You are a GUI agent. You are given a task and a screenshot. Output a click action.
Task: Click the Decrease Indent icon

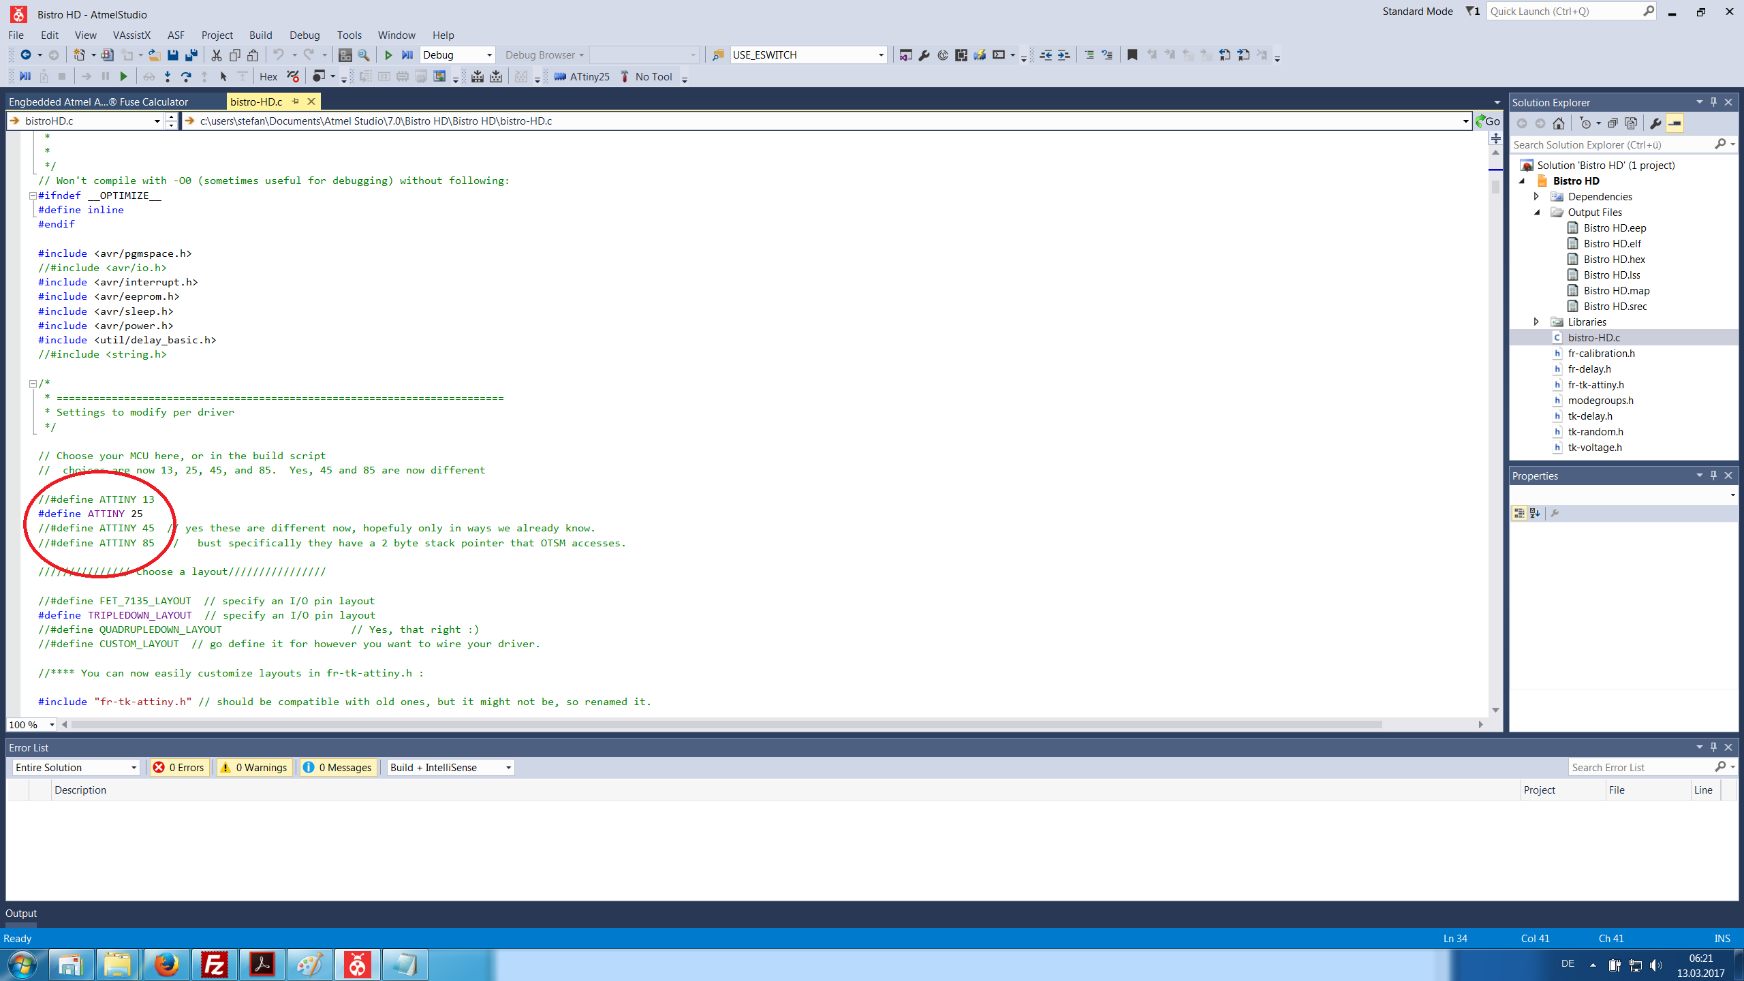pos(1046,55)
